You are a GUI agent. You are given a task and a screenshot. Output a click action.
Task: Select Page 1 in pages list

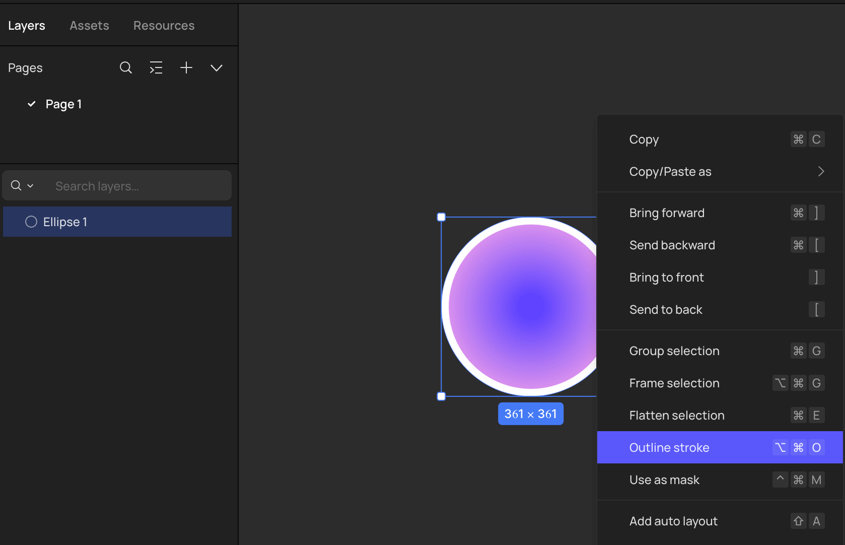click(63, 104)
